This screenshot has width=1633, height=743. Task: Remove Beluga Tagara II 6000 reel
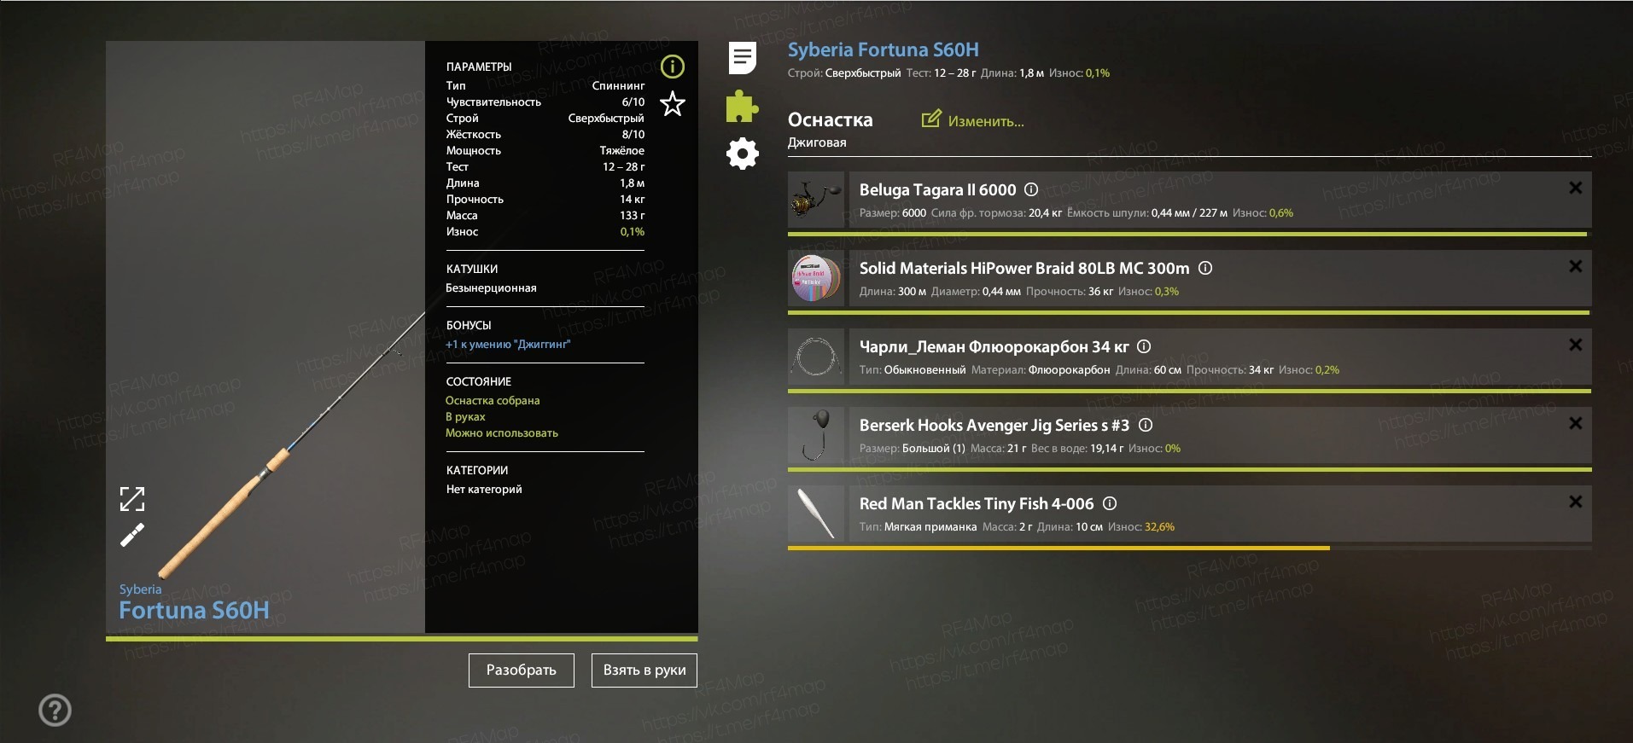[x=1576, y=188]
